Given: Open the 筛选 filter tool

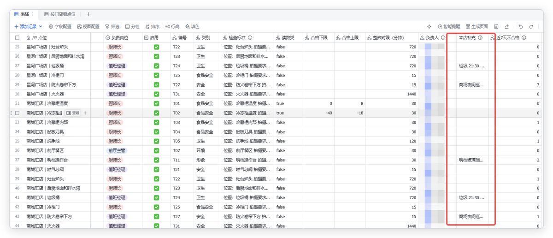Looking at the screenshot, I should click(112, 27).
